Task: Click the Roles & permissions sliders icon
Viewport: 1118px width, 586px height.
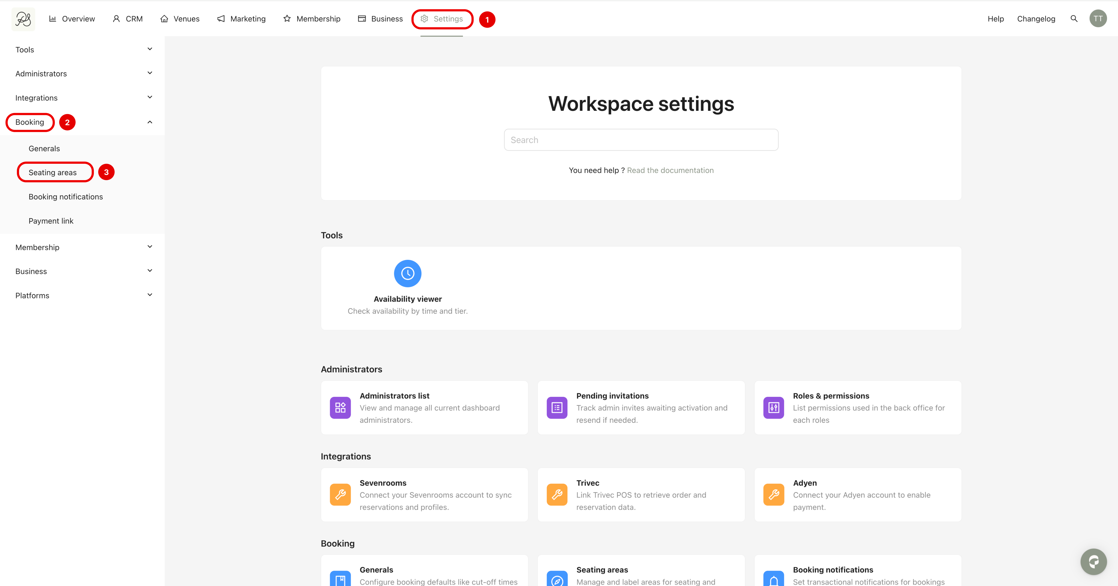Action: [x=773, y=407]
